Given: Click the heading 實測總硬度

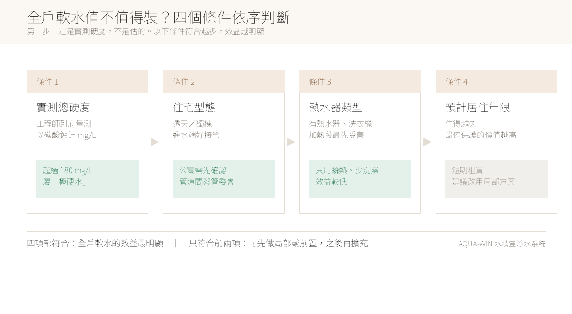Looking at the screenshot, I should [x=63, y=108].
